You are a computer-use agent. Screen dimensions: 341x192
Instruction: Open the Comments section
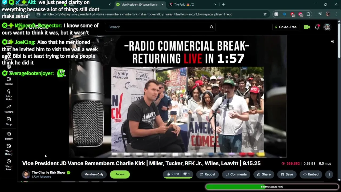236,174
